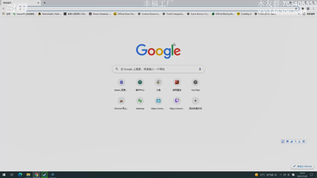Click the IME toolbar logo icon
The width and height of the screenshot is (317, 178).
[283, 142]
